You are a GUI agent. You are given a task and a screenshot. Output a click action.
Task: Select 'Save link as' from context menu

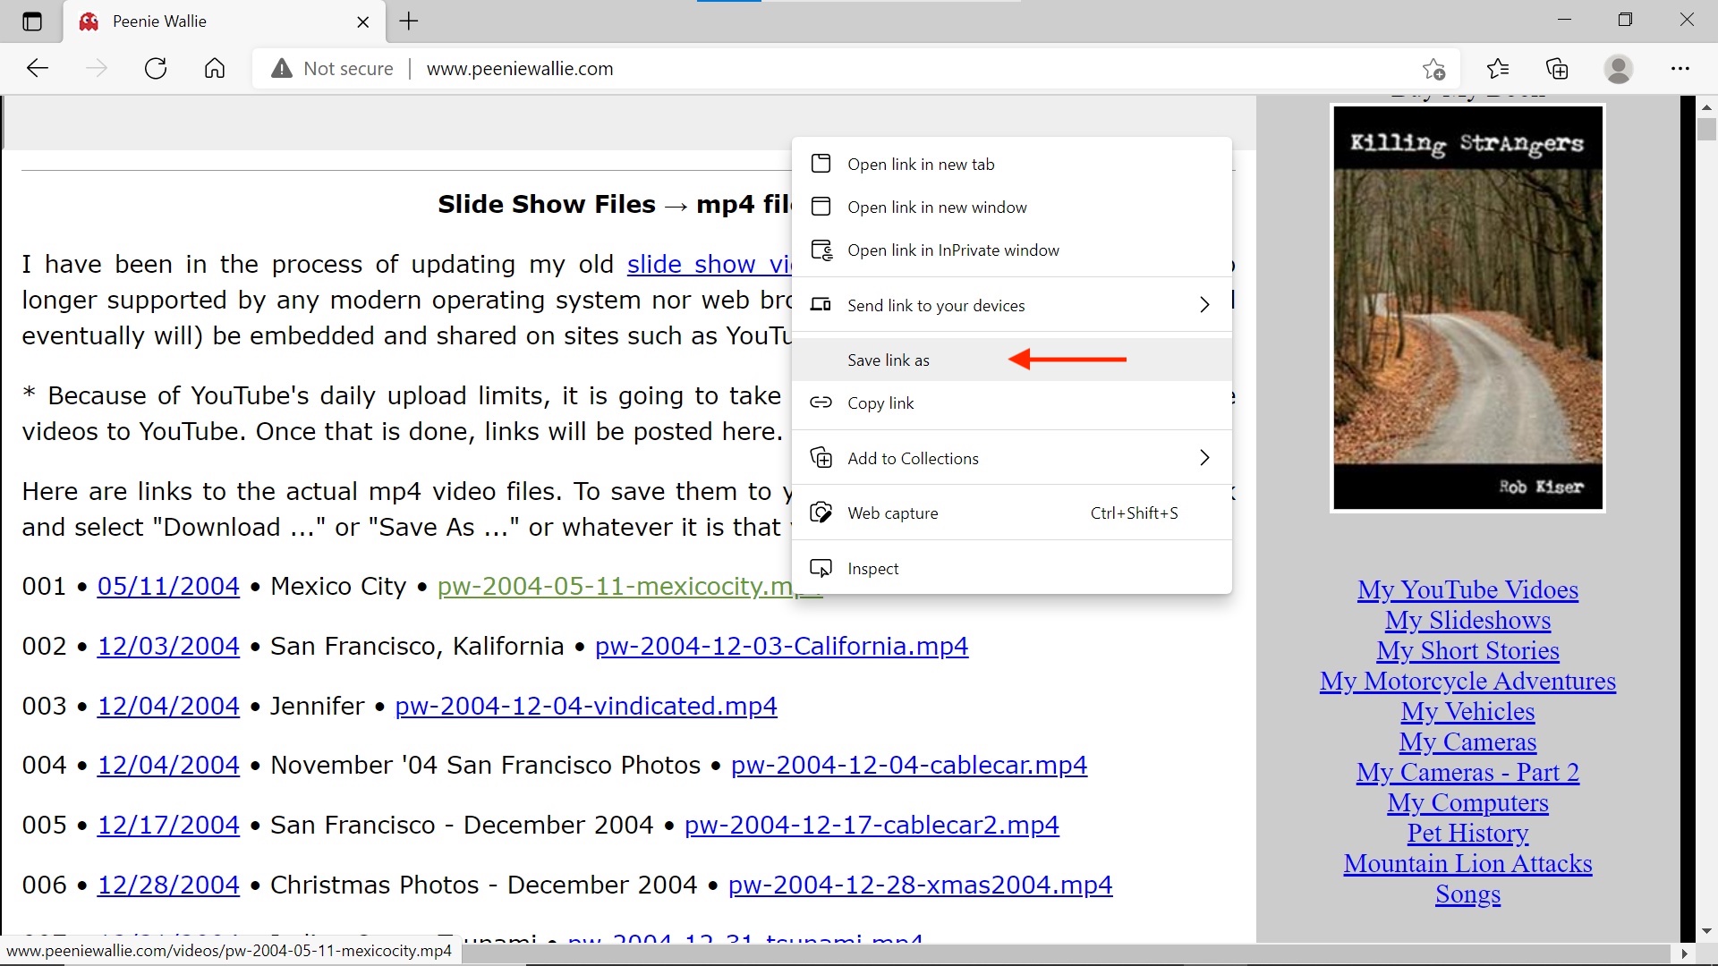(x=889, y=360)
